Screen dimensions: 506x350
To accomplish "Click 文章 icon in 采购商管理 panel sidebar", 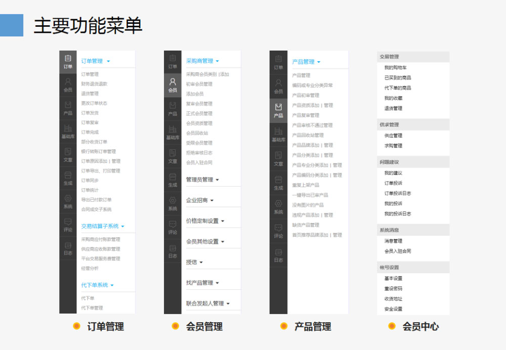I will coord(173,156).
